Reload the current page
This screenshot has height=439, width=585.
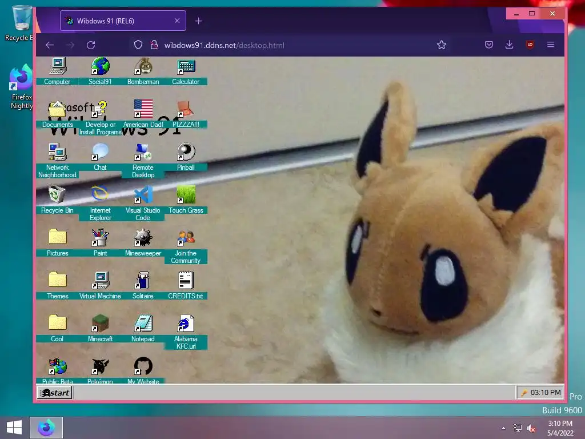(91, 45)
